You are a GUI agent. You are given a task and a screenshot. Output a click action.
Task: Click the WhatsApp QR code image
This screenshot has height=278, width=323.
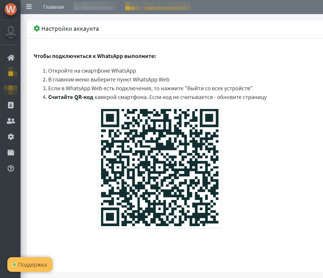[x=160, y=168]
